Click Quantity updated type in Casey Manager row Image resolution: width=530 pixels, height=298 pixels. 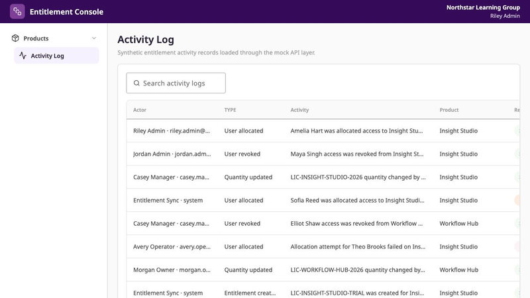(x=248, y=177)
